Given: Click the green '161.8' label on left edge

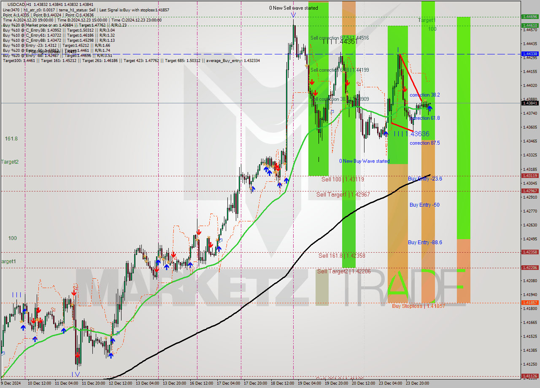Looking at the screenshot, I should tap(11, 139).
